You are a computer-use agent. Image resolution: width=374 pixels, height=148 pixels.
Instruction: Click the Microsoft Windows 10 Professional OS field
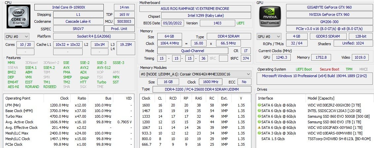click(x=315, y=79)
